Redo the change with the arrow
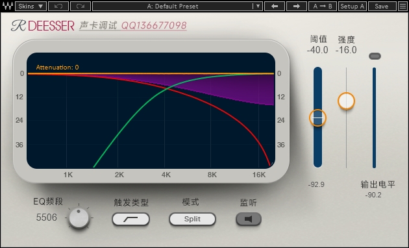The width and height of the screenshot is (409, 248). click(81, 6)
